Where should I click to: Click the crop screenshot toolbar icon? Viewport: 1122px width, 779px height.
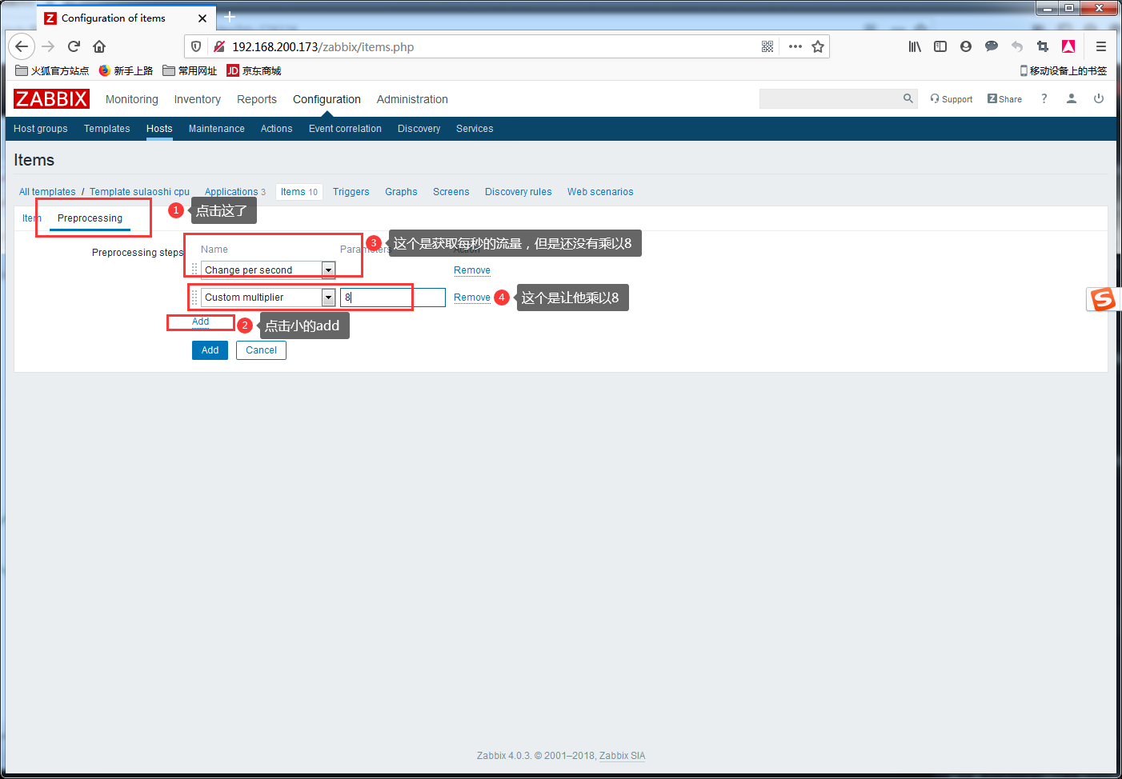pos(1043,46)
